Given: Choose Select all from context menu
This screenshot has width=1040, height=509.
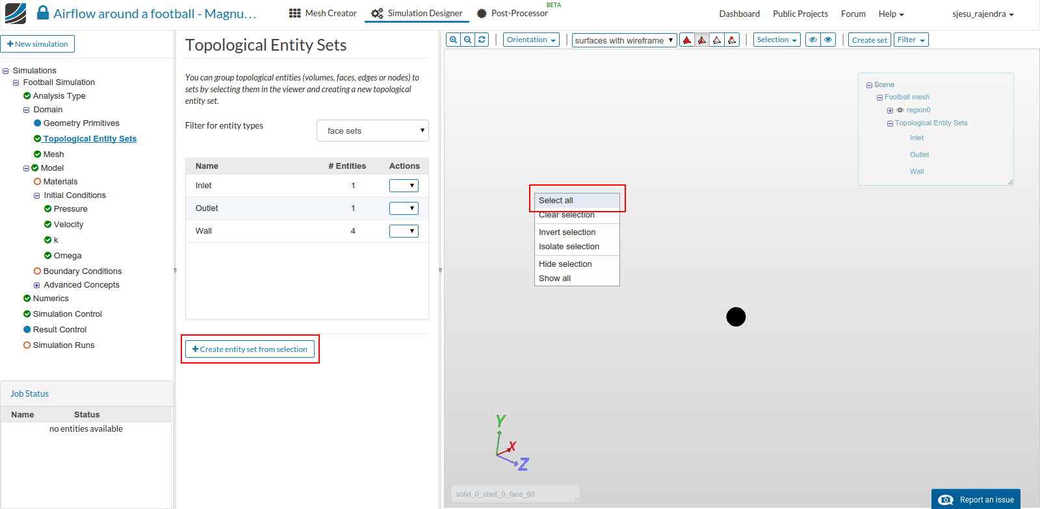Looking at the screenshot, I should [x=577, y=201].
